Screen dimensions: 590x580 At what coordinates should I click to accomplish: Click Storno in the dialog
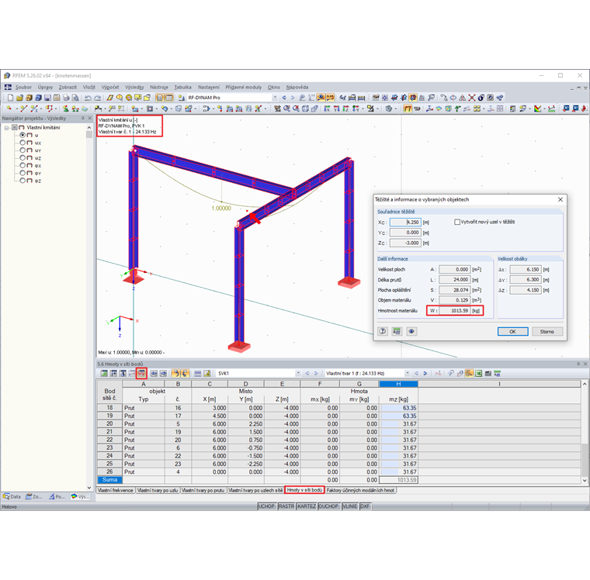tap(547, 332)
